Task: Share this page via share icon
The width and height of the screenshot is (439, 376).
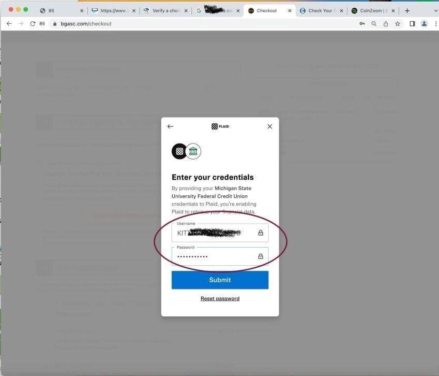Action: (386, 24)
